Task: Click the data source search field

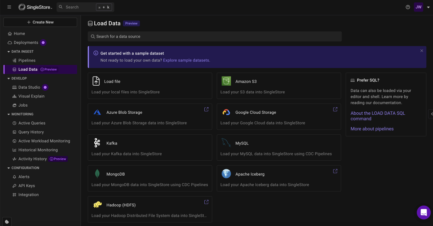Action: [x=214, y=36]
